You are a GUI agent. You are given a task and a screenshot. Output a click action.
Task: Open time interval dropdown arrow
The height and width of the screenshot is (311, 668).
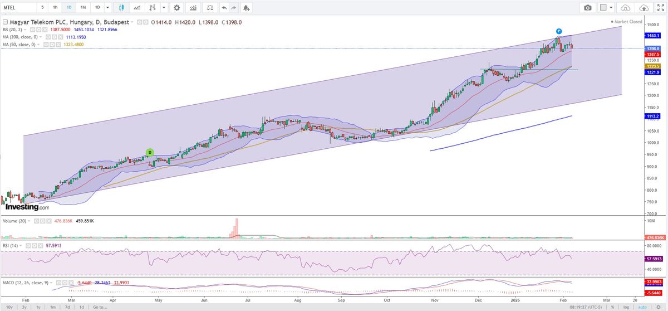107,8
